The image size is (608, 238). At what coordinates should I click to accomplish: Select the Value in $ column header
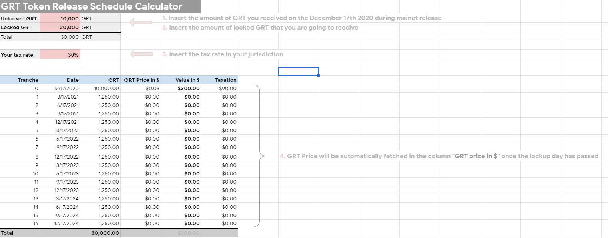point(181,80)
